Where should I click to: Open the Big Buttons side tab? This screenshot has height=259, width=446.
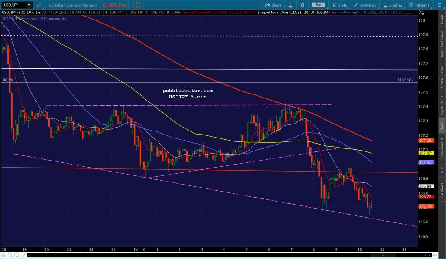click(442, 105)
